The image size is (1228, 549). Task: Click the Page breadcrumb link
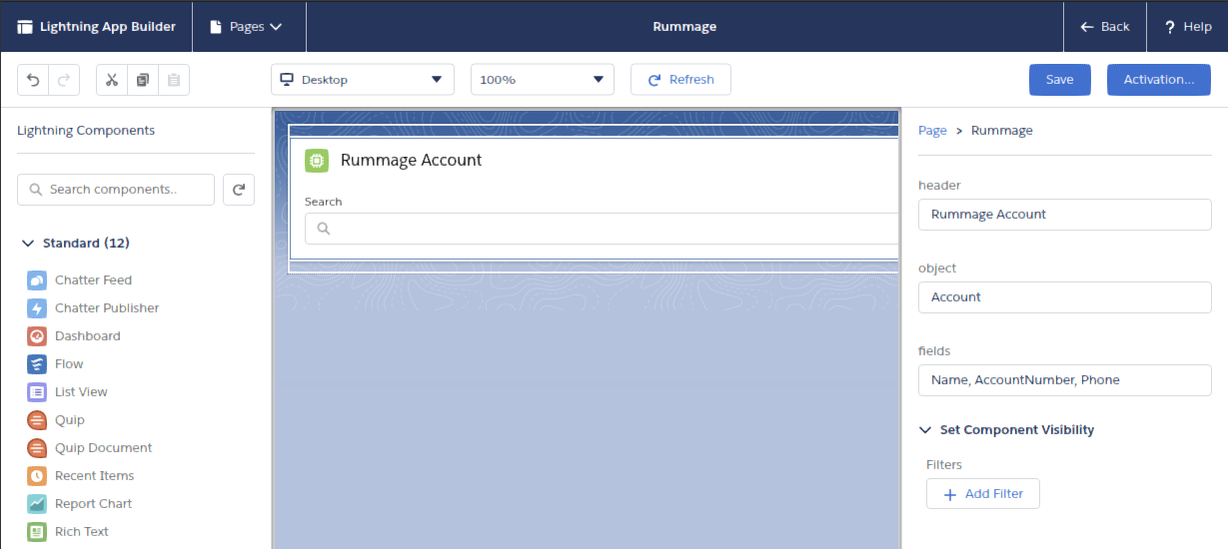(x=932, y=131)
